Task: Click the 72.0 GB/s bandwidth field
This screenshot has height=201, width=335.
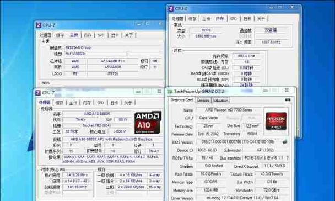Action: pyautogui.click(x=272, y=190)
